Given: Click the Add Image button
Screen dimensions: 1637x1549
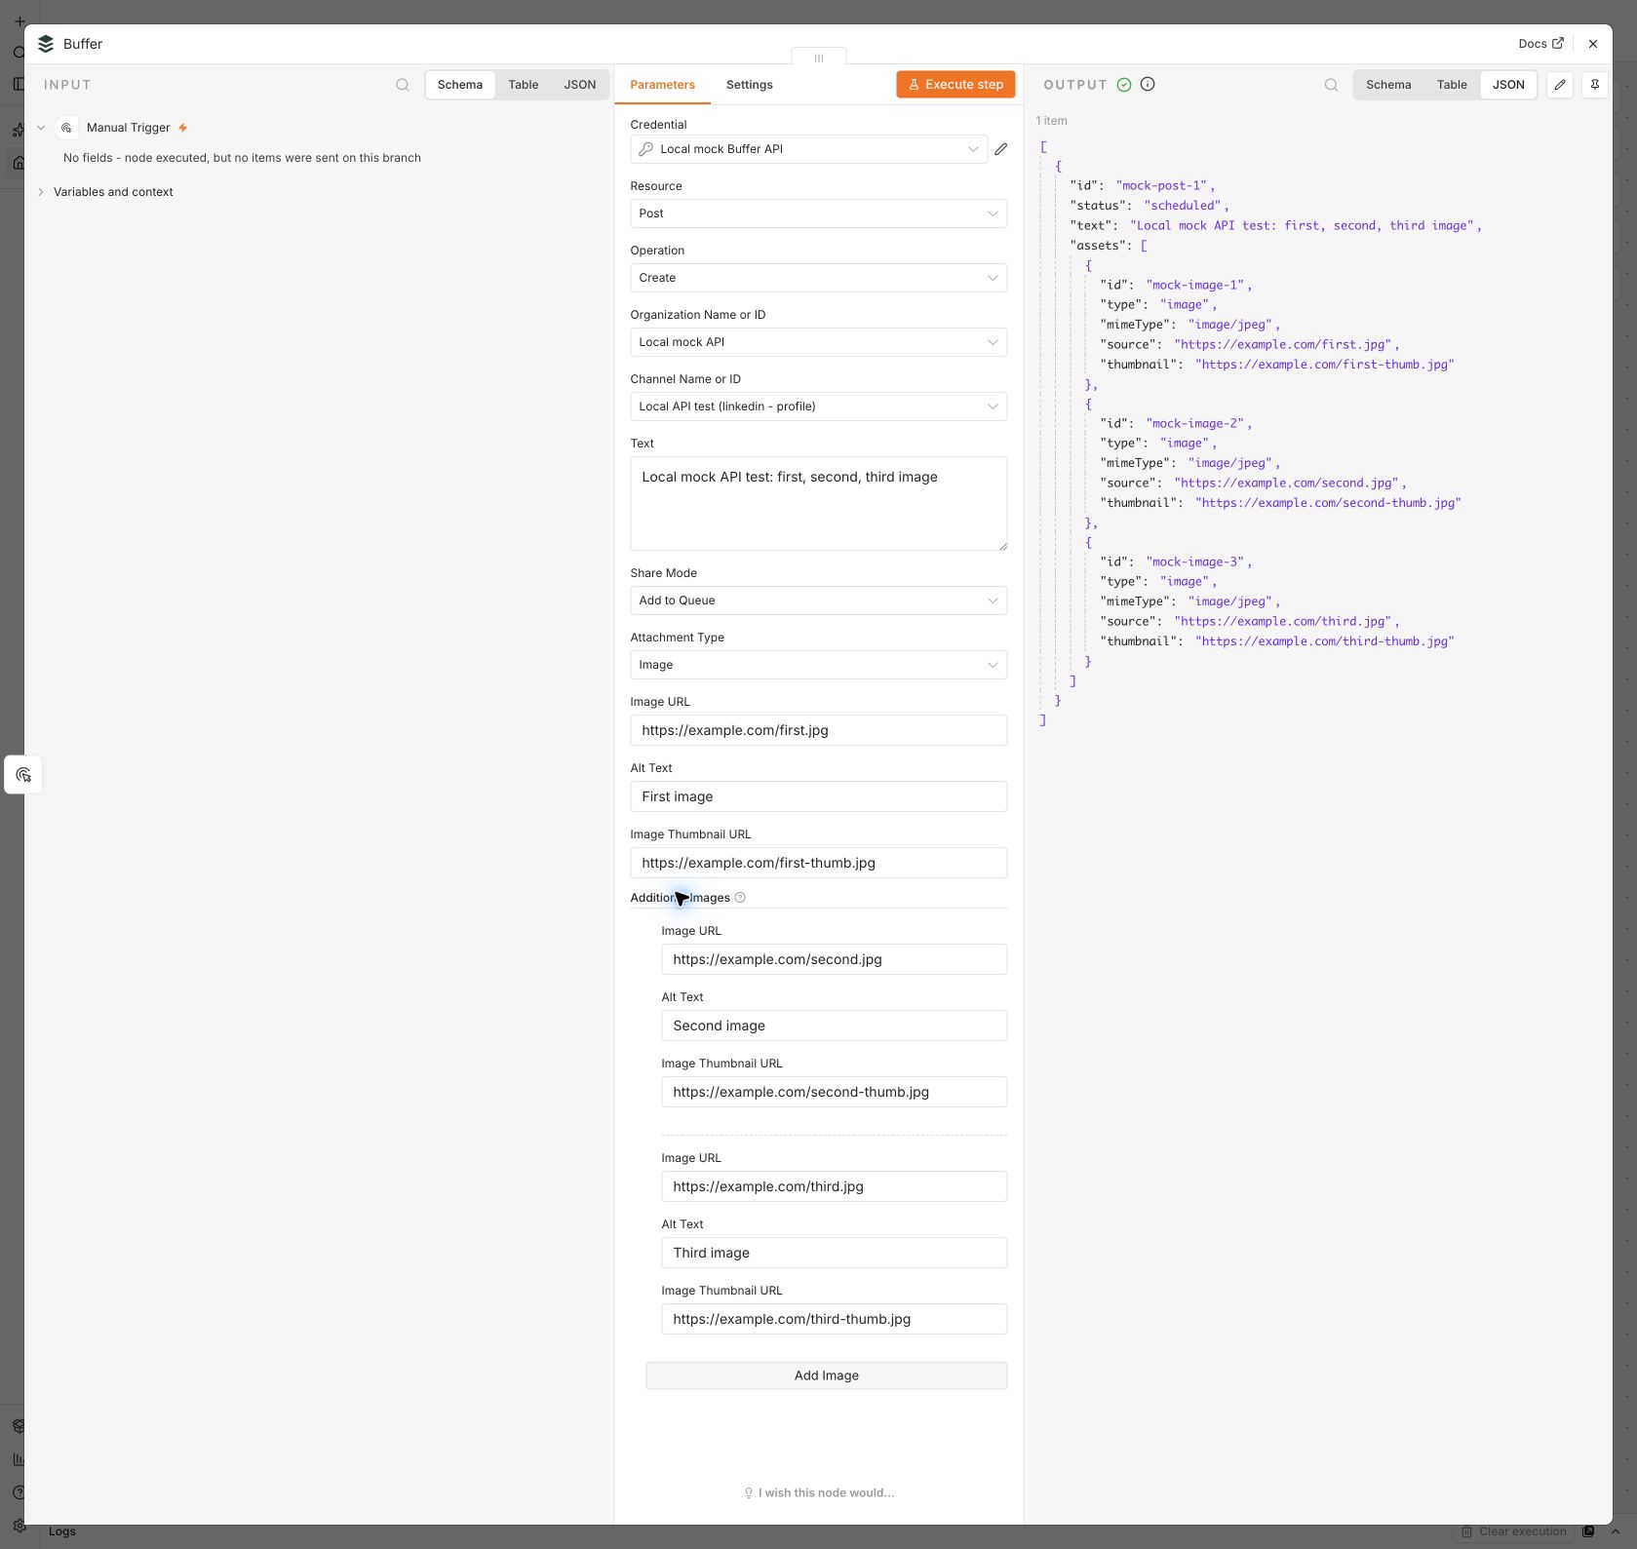Looking at the screenshot, I should tap(827, 1375).
